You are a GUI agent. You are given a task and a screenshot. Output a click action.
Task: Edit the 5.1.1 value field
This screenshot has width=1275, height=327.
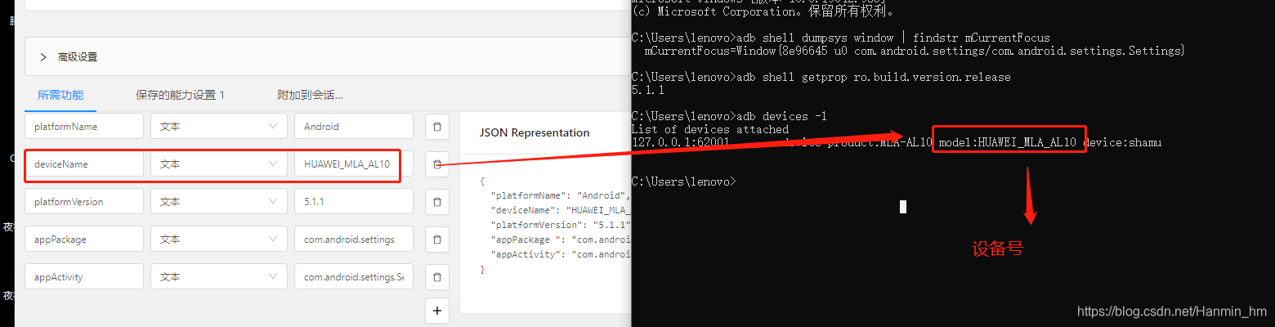pos(354,202)
